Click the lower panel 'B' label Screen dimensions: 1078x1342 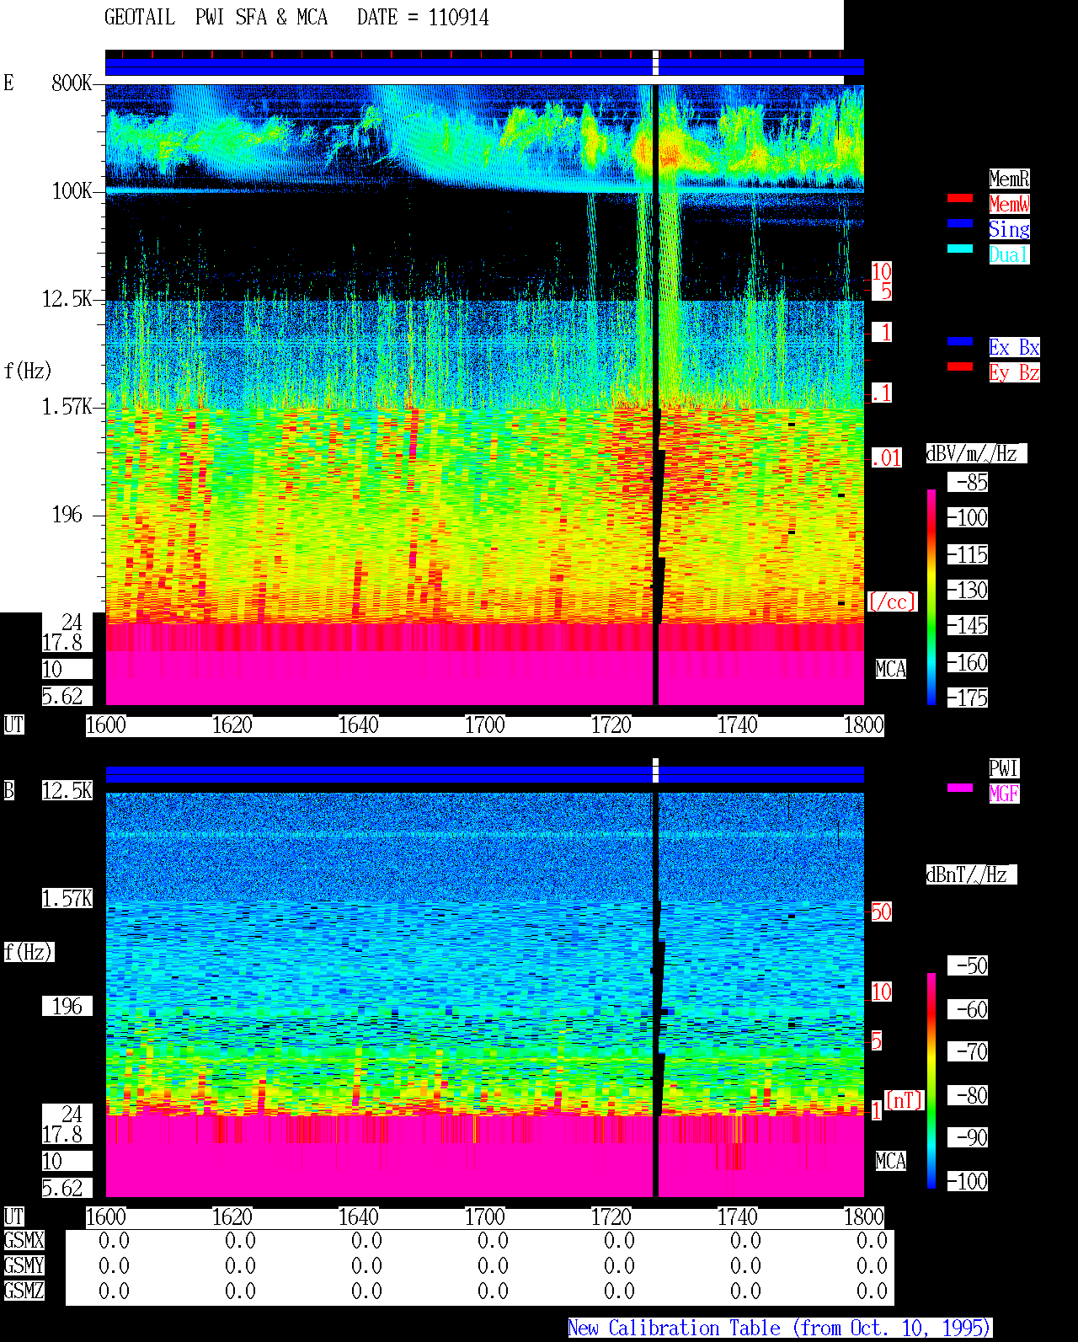coord(8,790)
